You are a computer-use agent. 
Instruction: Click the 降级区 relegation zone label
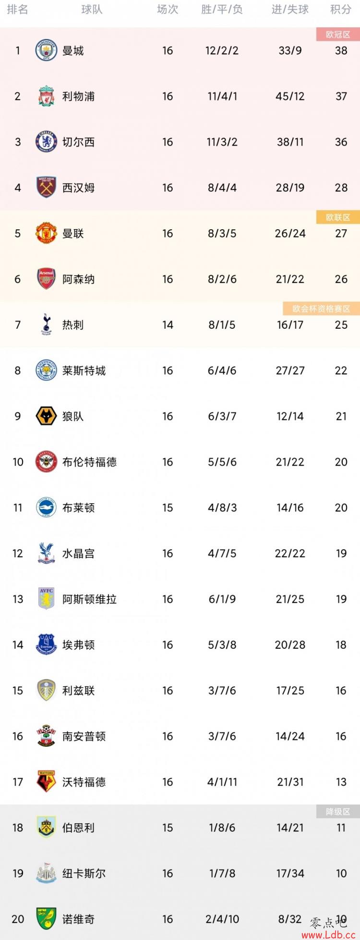[x=338, y=812]
